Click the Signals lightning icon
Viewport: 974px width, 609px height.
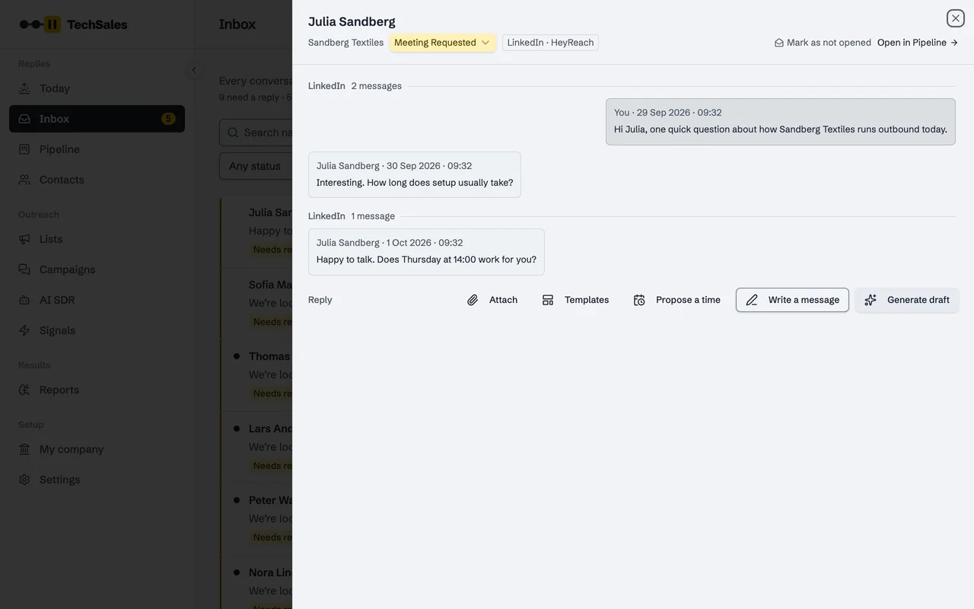coord(24,330)
